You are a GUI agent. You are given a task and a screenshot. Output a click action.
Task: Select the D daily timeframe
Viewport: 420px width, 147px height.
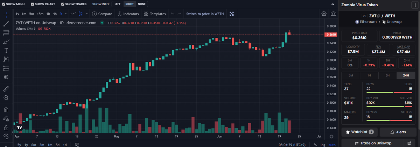(x=61, y=14)
